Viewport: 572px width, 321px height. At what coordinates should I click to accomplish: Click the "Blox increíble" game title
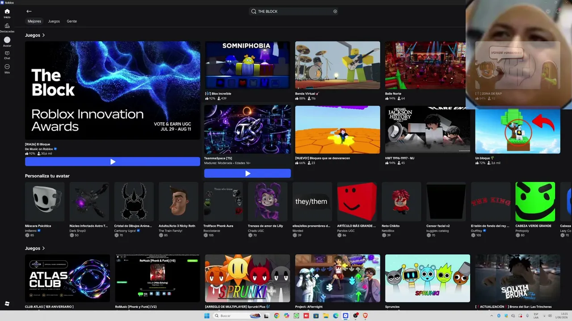point(218,94)
